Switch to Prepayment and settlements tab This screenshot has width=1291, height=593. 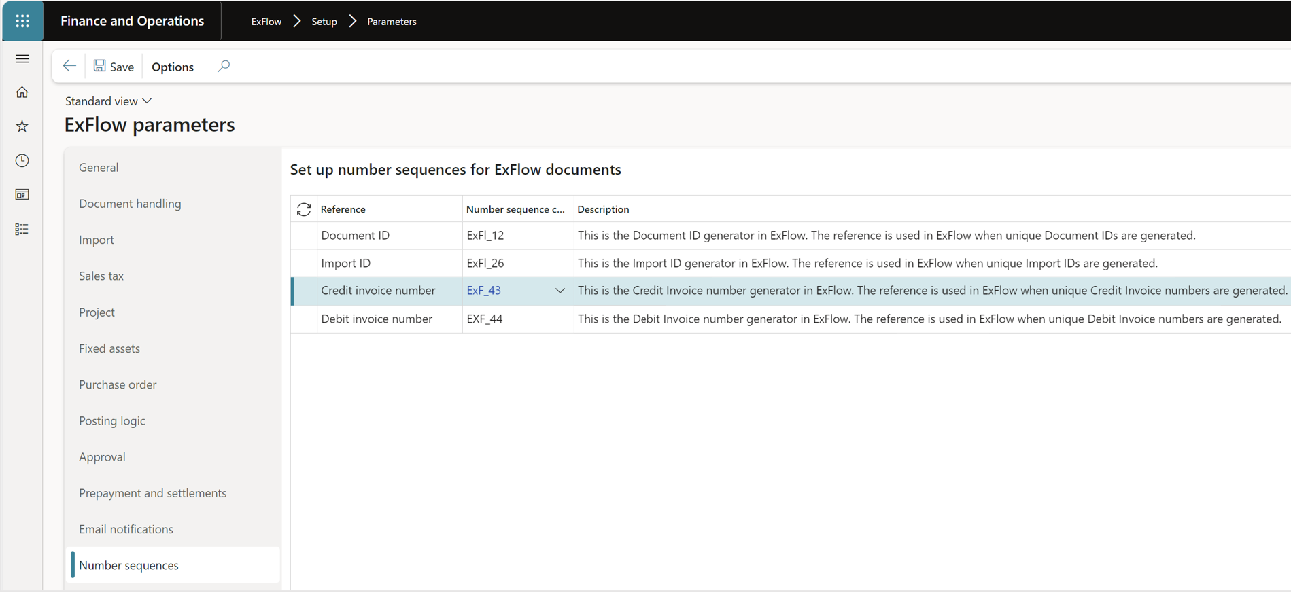[x=153, y=493]
